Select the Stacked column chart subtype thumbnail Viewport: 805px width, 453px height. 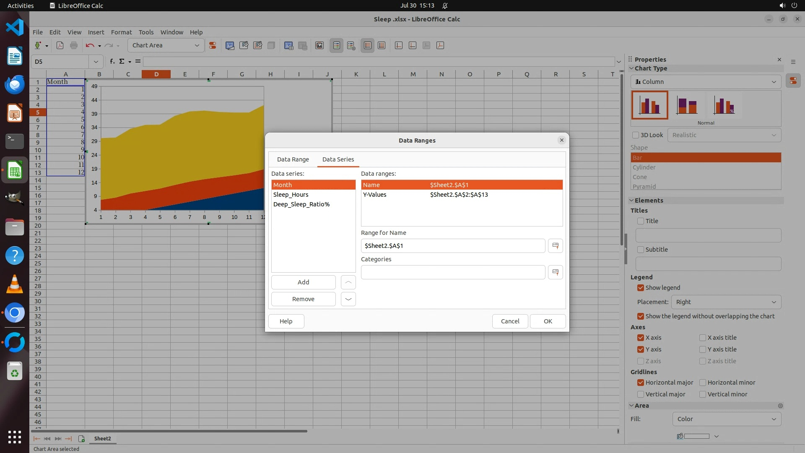point(686,105)
